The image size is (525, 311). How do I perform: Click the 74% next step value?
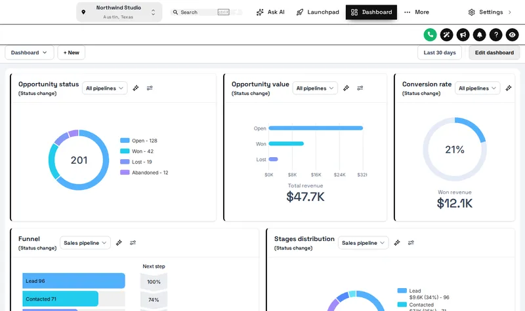point(154,300)
